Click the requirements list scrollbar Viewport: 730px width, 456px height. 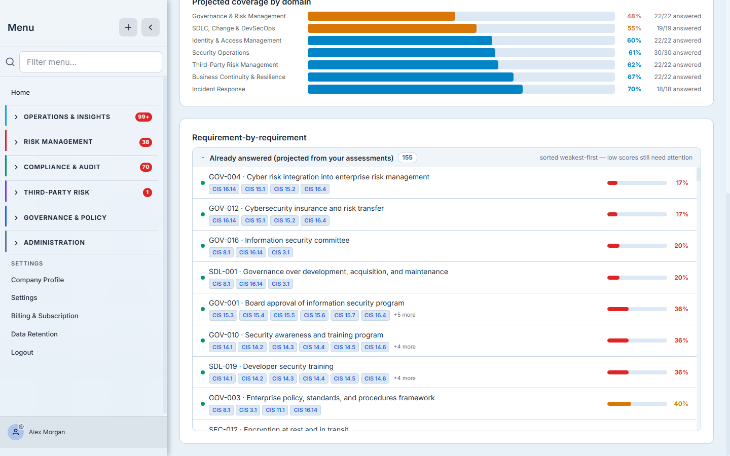[699, 174]
